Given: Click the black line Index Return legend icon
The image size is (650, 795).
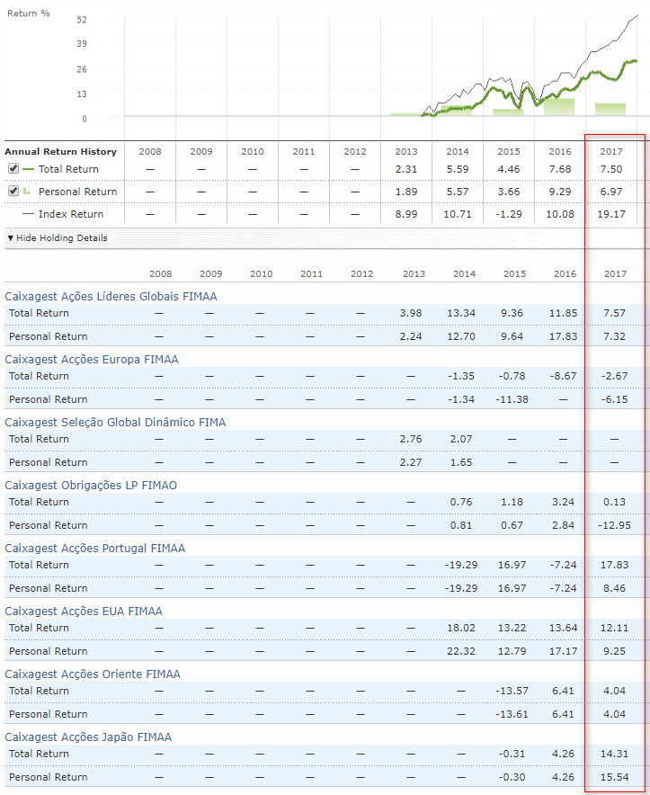Looking at the screenshot, I should pos(28,214).
